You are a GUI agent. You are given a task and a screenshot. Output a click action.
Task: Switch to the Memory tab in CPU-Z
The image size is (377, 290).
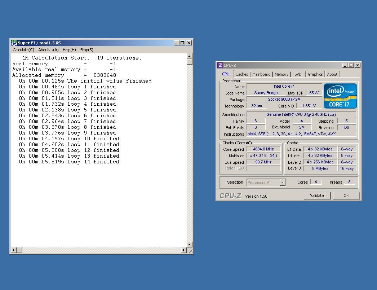[x=281, y=74]
